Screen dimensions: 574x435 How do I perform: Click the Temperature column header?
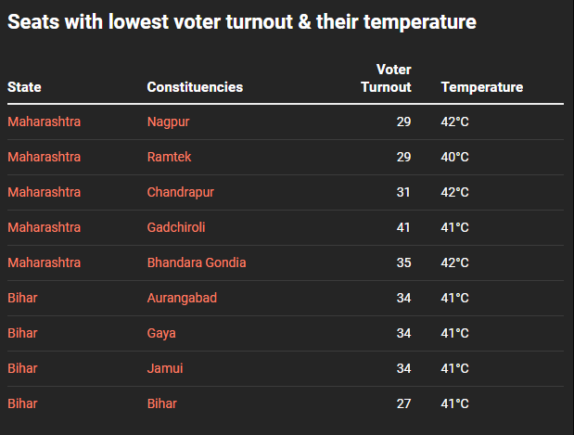tap(481, 87)
